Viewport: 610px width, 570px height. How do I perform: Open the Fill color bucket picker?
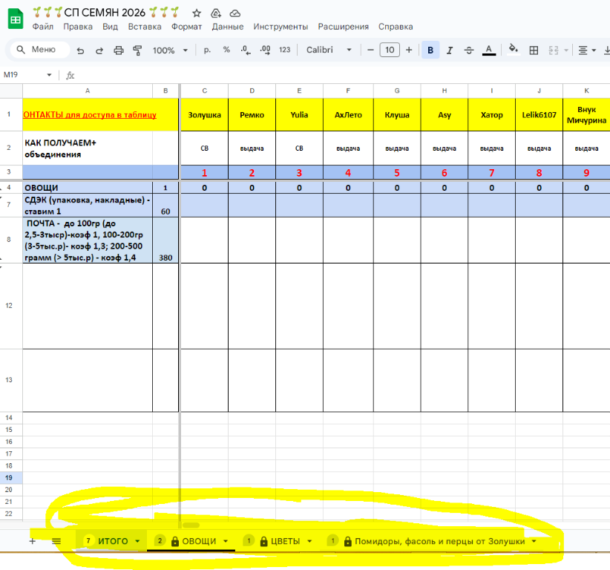pyautogui.click(x=513, y=50)
